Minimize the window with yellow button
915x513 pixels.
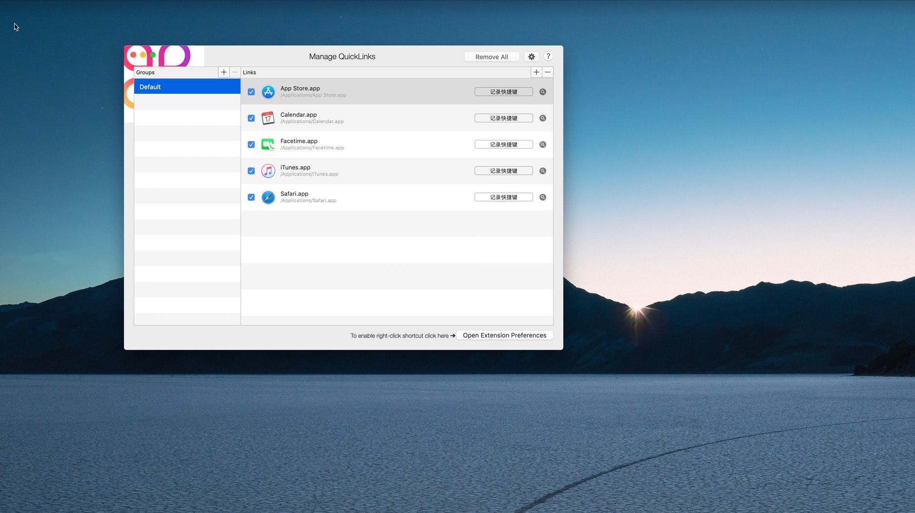coord(143,55)
